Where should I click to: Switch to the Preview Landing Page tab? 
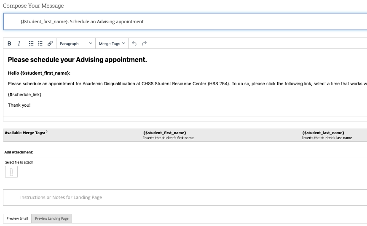52,218
